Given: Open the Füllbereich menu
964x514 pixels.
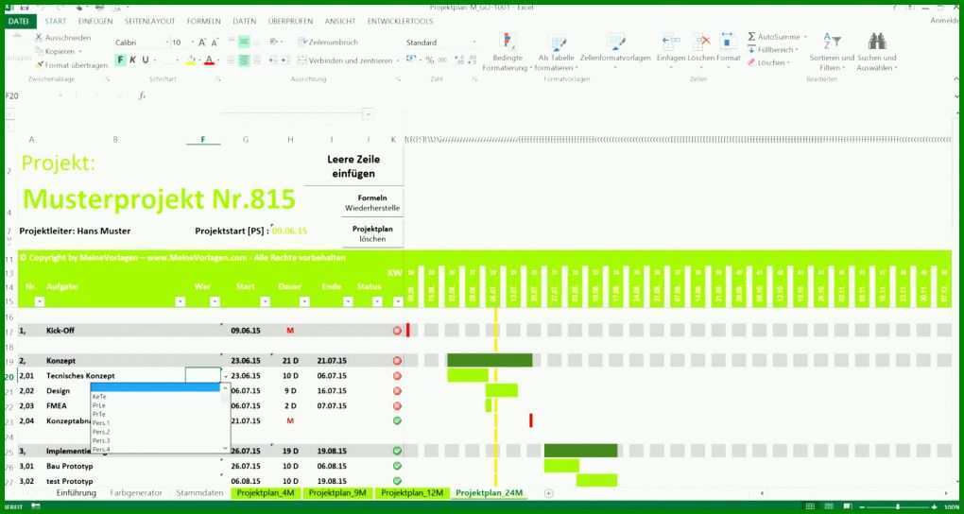Looking at the screenshot, I should tap(773, 50).
